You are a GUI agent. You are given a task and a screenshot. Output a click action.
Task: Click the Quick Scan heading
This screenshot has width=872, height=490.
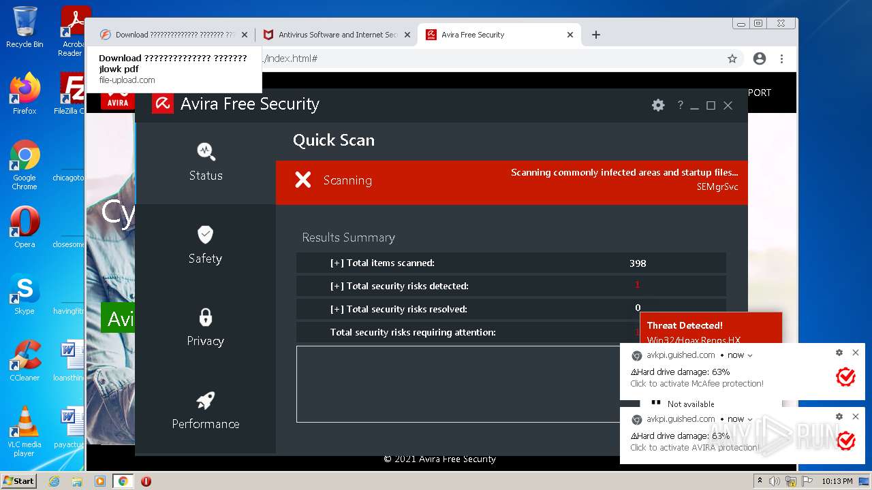[334, 140]
